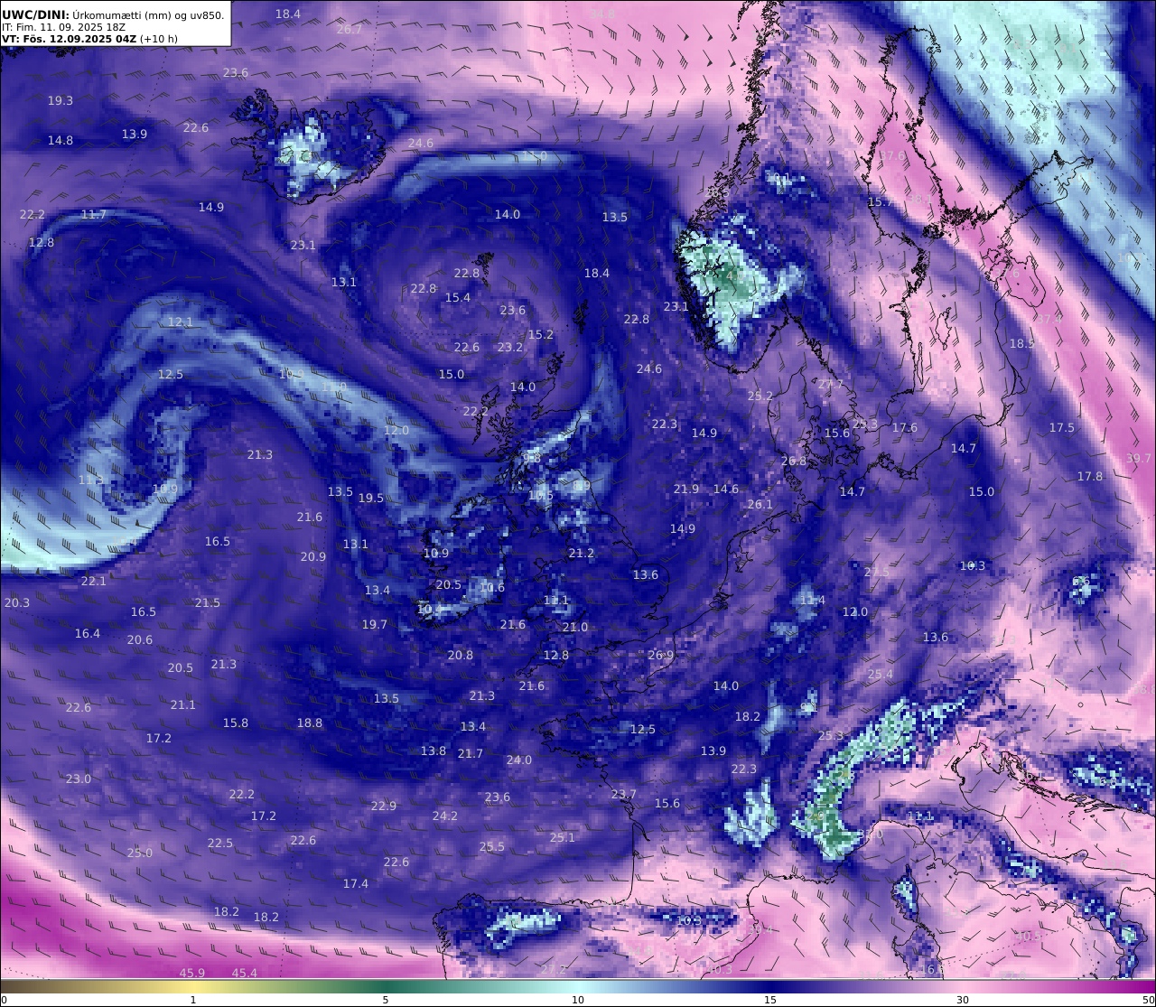Click the 19.5 value label
Image resolution: width=1156 pixels, height=1007 pixels.
click(x=371, y=499)
